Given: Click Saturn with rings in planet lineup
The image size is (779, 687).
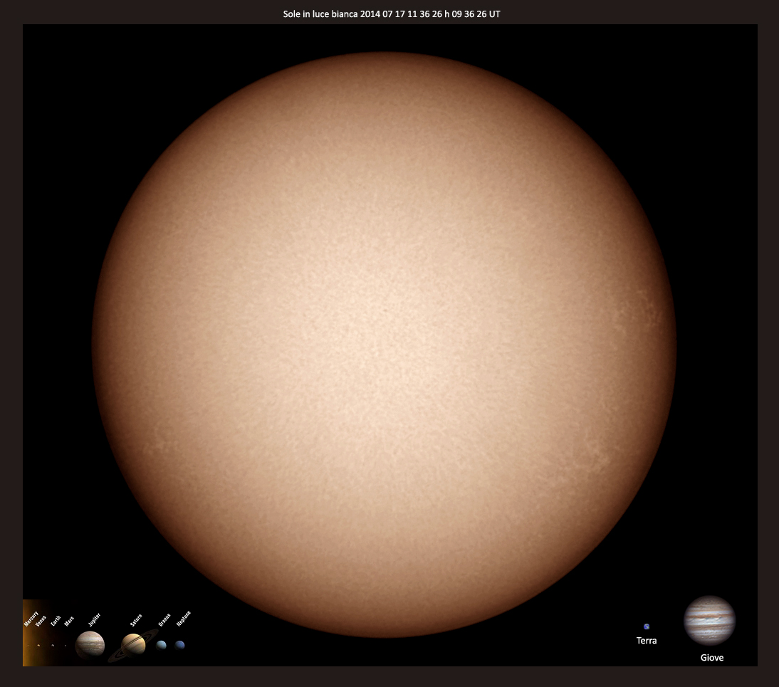Looking at the screenshot, I should coord(133,645).
